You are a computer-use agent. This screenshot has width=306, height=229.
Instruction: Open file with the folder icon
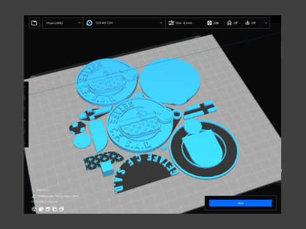click(34, 23)
